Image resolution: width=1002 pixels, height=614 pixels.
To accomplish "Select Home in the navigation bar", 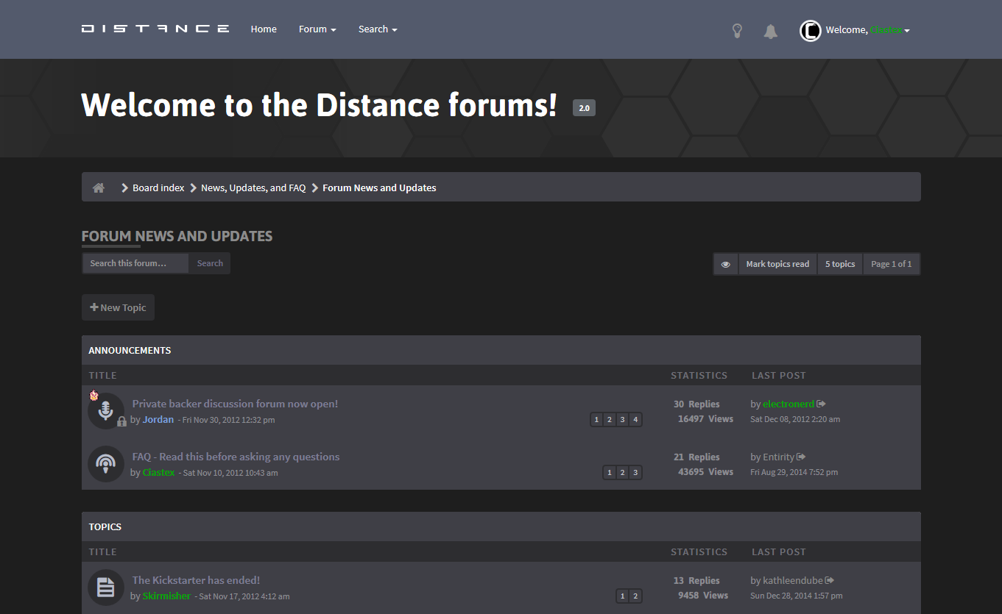I will point(264,29).
